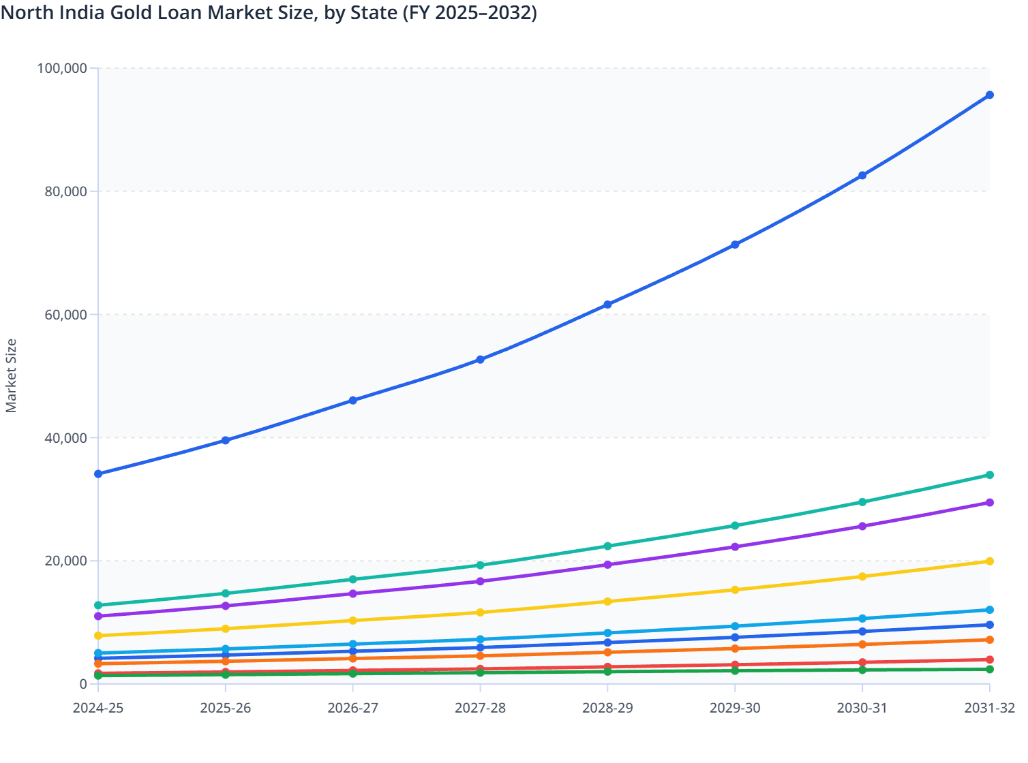This screenshot has width=1028, height=763.
Task: Click the chart title text
Action: (269, 12)
